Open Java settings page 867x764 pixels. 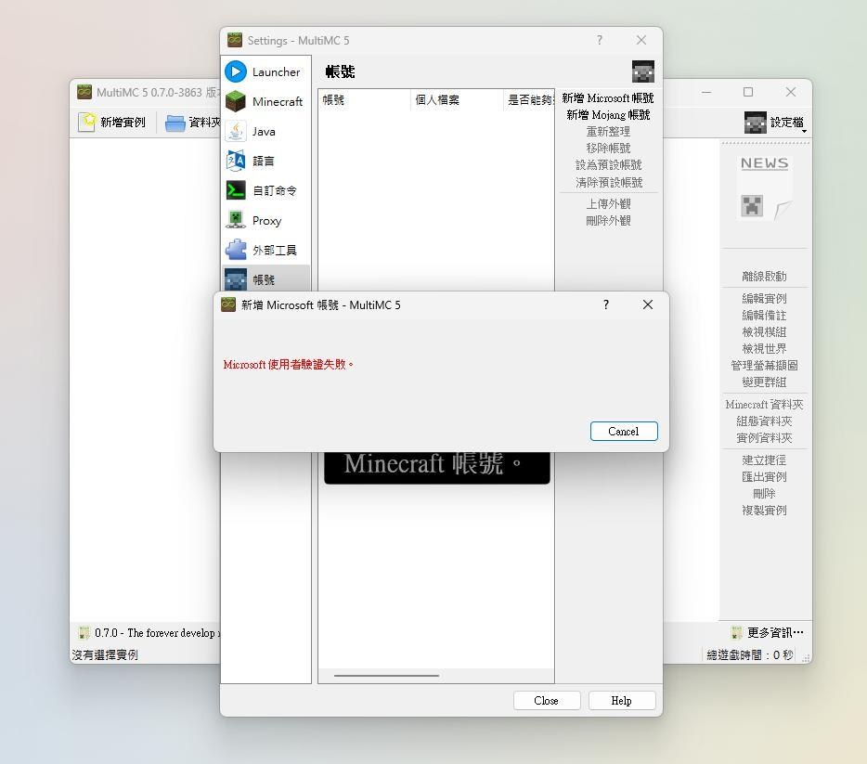pyautogui.click(x=266, y=132)
